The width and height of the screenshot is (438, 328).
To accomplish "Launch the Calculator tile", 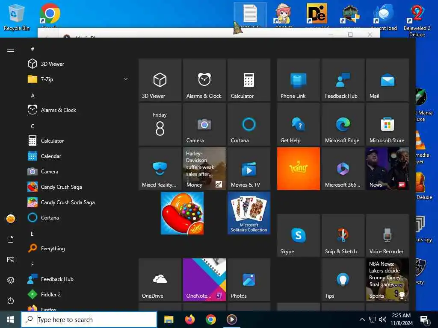I will (249, 80).
